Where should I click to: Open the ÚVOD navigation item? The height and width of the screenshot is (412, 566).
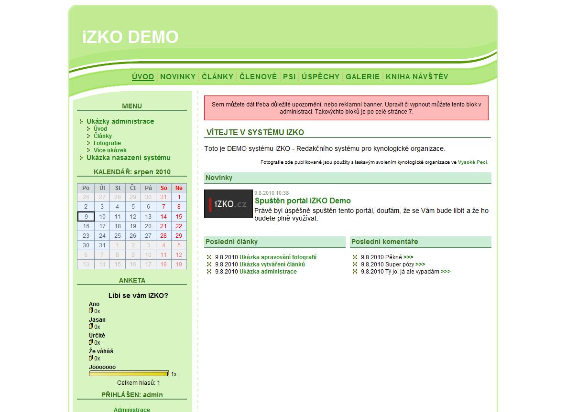point(143,76)
